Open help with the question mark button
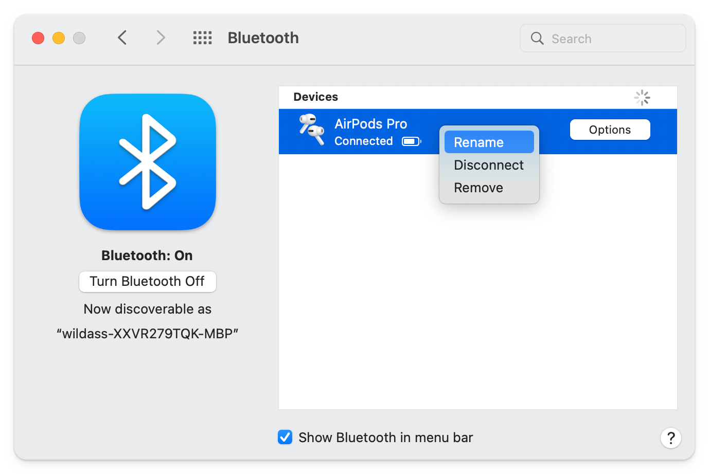The image size is (709, 474). click(670, 438)
